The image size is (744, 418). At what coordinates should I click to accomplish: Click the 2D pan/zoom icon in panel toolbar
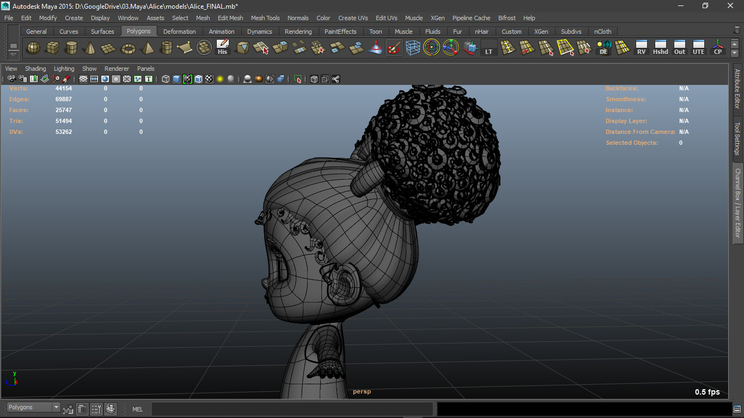pyautogui.click(x=56, y=79)
